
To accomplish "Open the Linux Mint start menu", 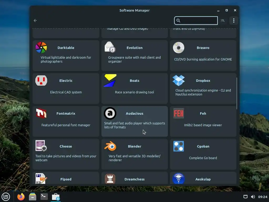I will coord(6,197).
